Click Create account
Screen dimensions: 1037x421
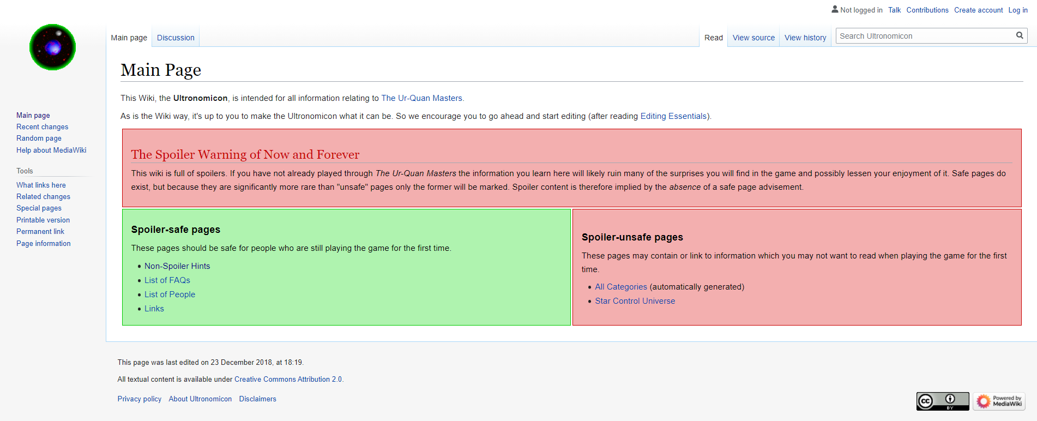pos(979,10)
